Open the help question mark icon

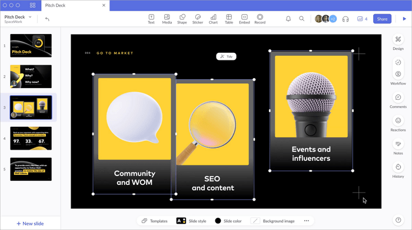(x=398, y=220)
